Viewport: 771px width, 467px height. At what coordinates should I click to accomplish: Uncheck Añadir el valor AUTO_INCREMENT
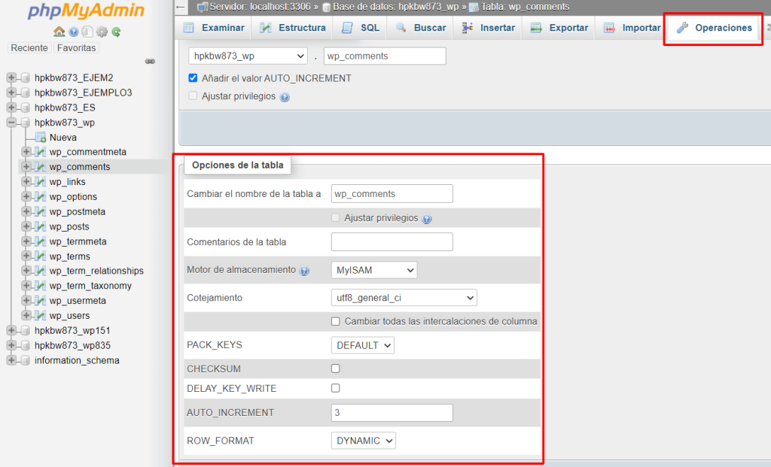click(x=193, y=77)
